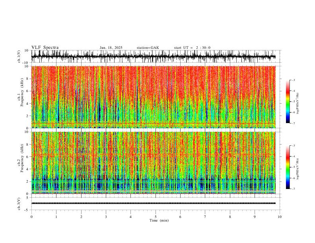Click the "station=GAK" header label
The image size is (315, 243).
[x=148, y=48]
